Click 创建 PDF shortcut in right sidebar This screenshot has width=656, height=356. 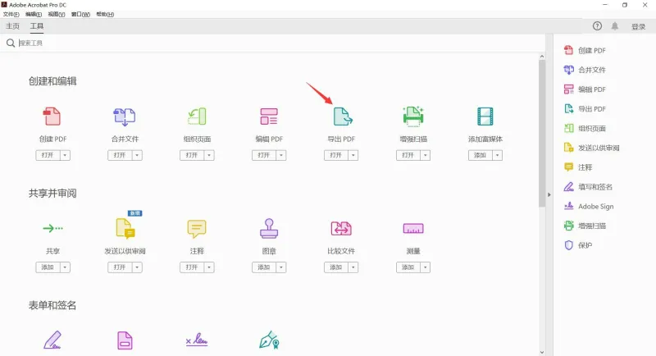[585, 50]
